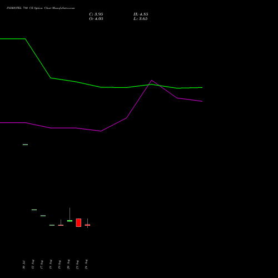Click the INDHOTEL 780 CE Options chart title
278x278 pixels.
(41, 8)
